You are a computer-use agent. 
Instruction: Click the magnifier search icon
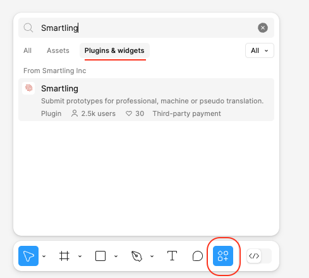[28, 28]
